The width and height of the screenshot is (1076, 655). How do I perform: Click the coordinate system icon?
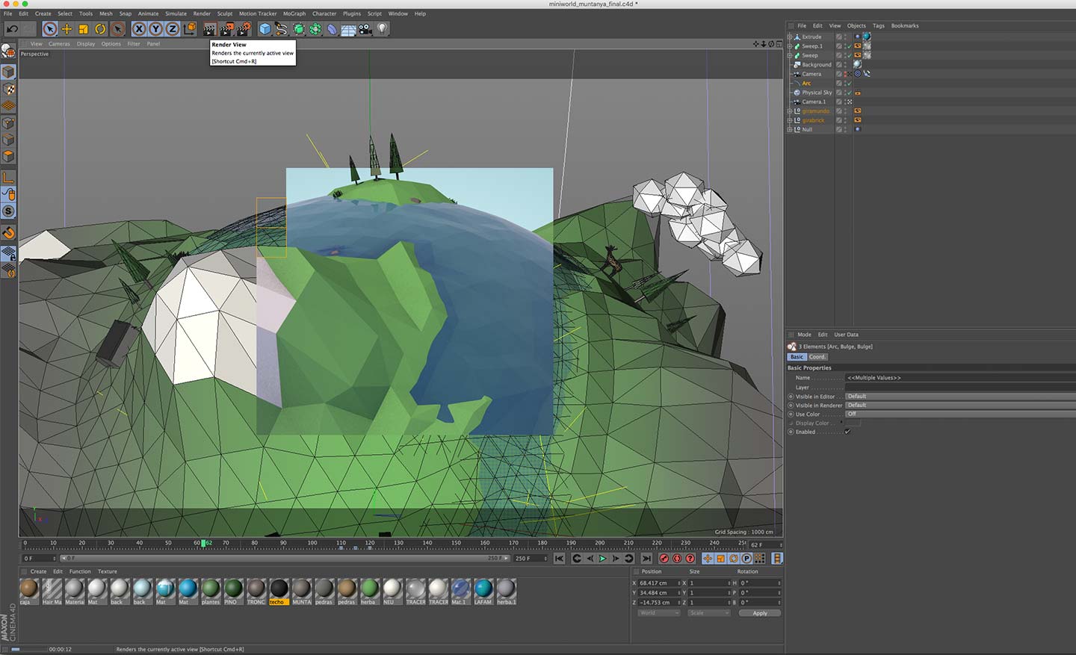coord(189,29)
